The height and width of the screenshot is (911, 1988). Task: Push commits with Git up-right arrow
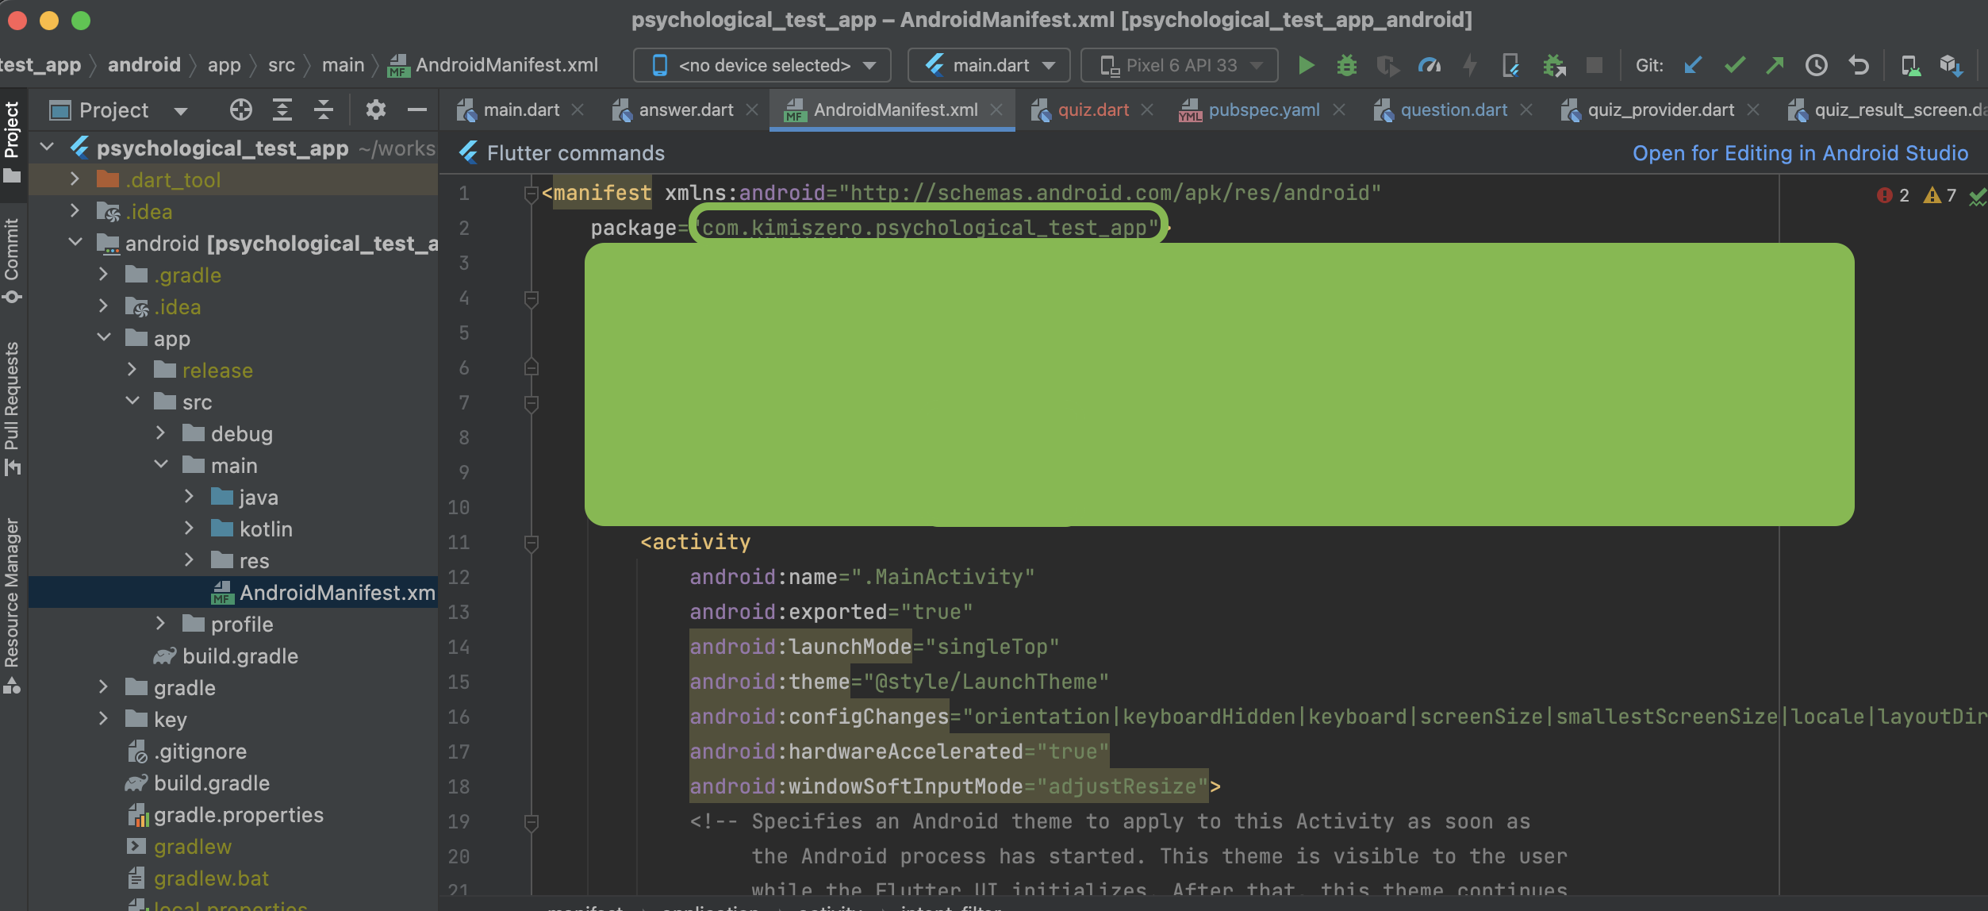tap(1775, 65)
